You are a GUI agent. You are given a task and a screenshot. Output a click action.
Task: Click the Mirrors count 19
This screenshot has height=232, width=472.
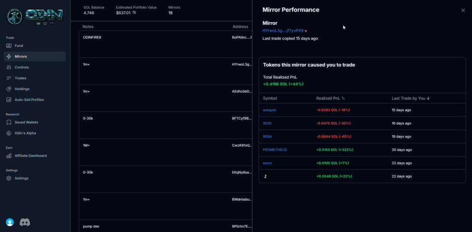171,13
